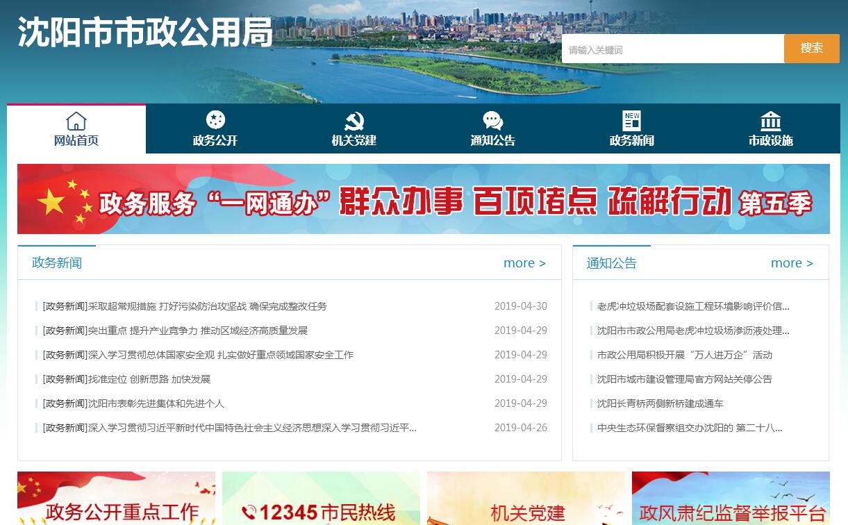The width and height of the screenshot is (848, 525).
Task: Focus the 请输入关键词 search field
Action: point(672,49)
